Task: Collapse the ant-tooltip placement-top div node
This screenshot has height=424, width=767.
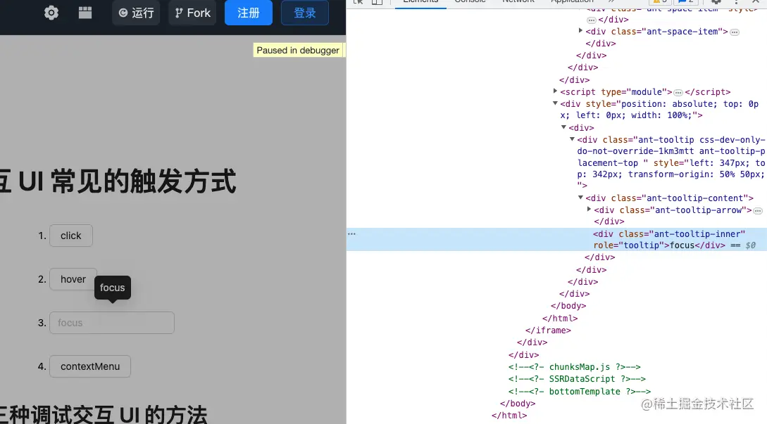Action: coord(572,139)
